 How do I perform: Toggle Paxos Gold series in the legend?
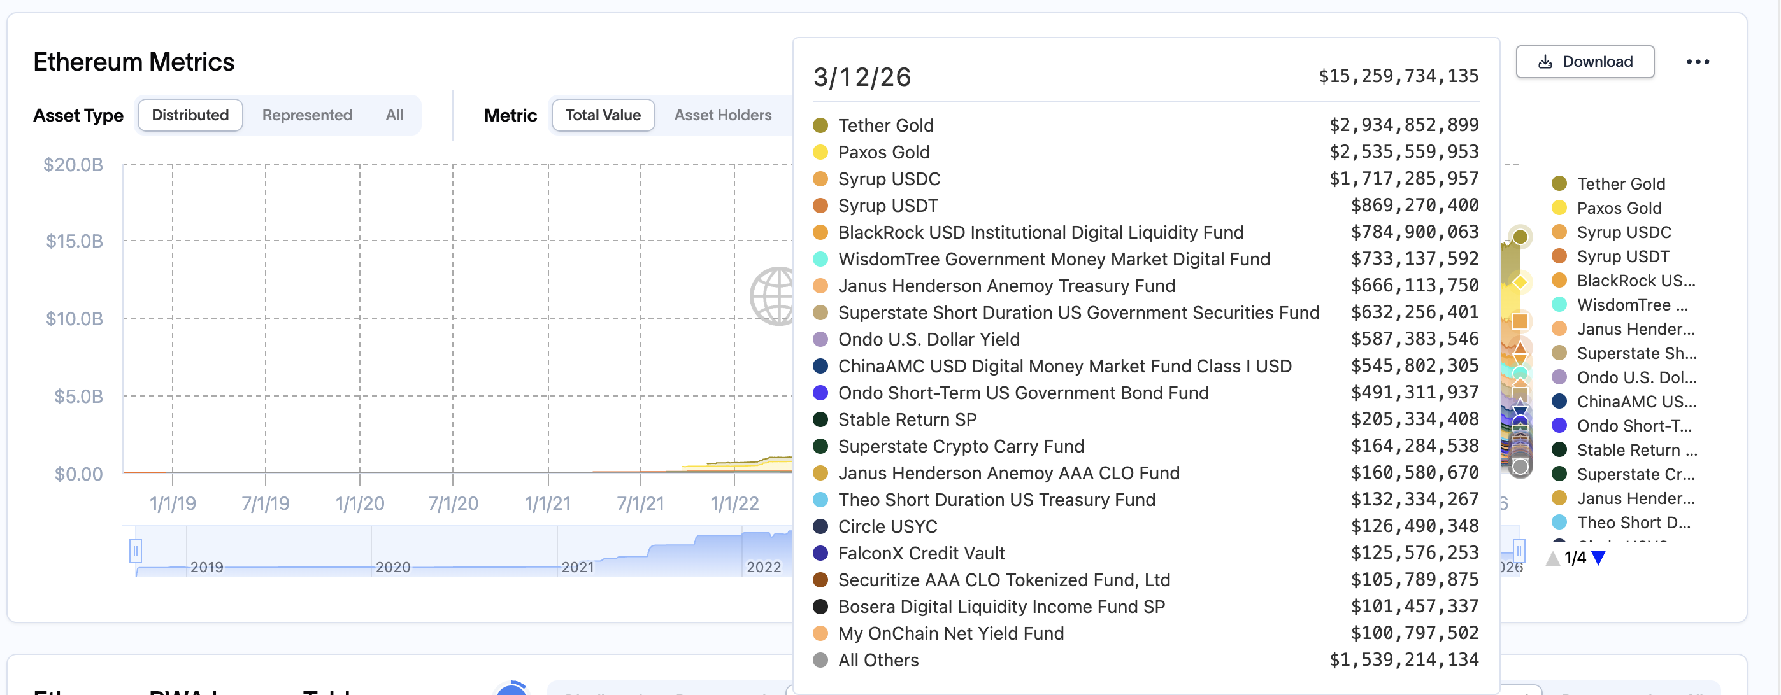[1559, 207]
